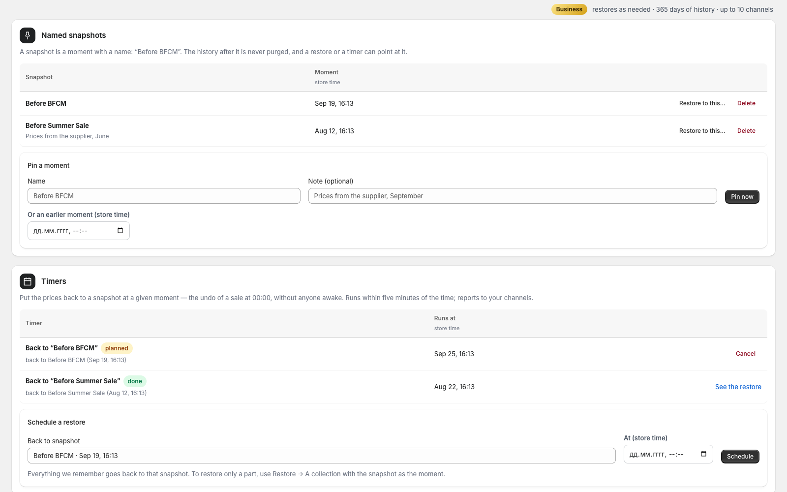
Task: Click subtitle "back to Before Summer Sale (Aug 12, 16:13)"
Action: pos(86,393)
